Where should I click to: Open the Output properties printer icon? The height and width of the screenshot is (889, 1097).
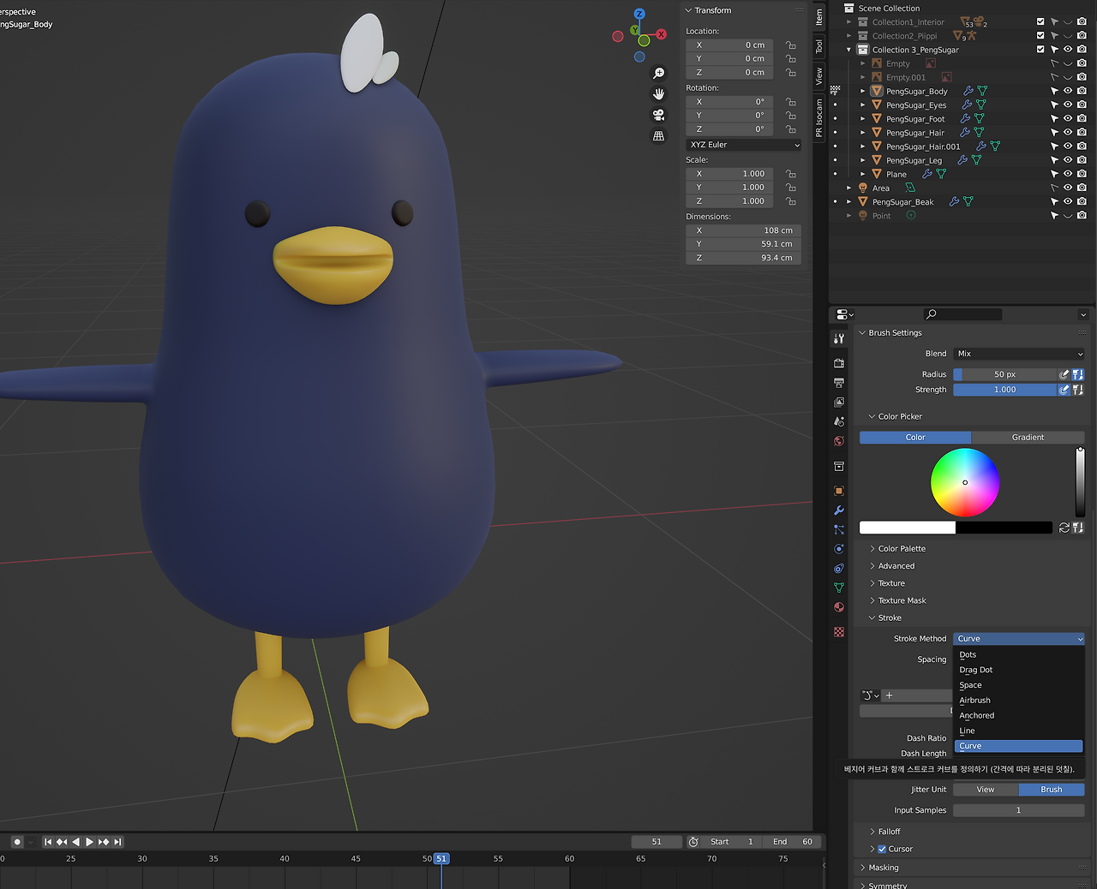(x=839, y=383)
